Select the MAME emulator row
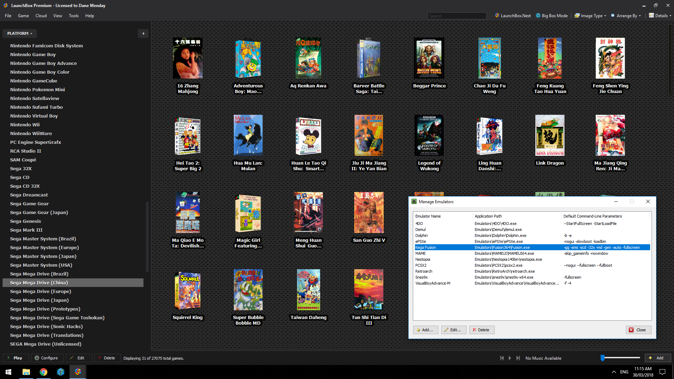Screen dimensions: 674x379 tap(532, 253)
